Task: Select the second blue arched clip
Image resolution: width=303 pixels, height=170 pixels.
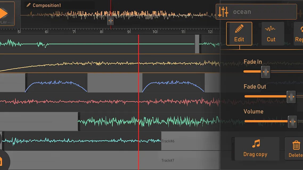Action: [173, 83]
